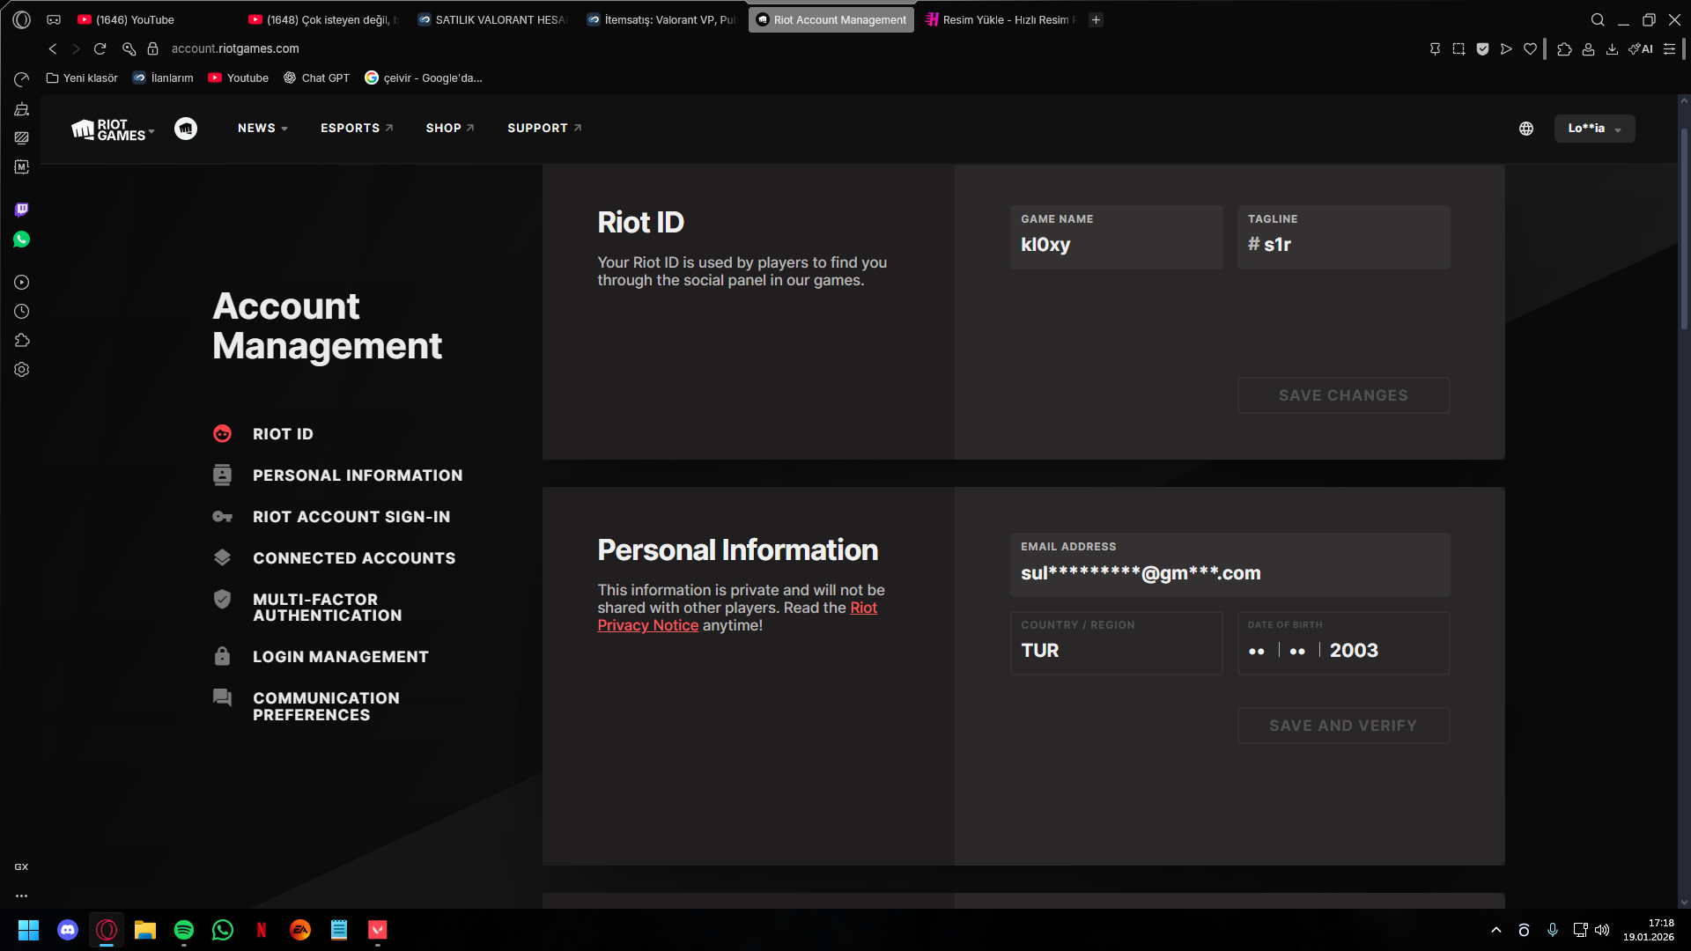Open the Twitch sidebar panel
Viewport: 1691px width, 951px height.
pos(22,210)
